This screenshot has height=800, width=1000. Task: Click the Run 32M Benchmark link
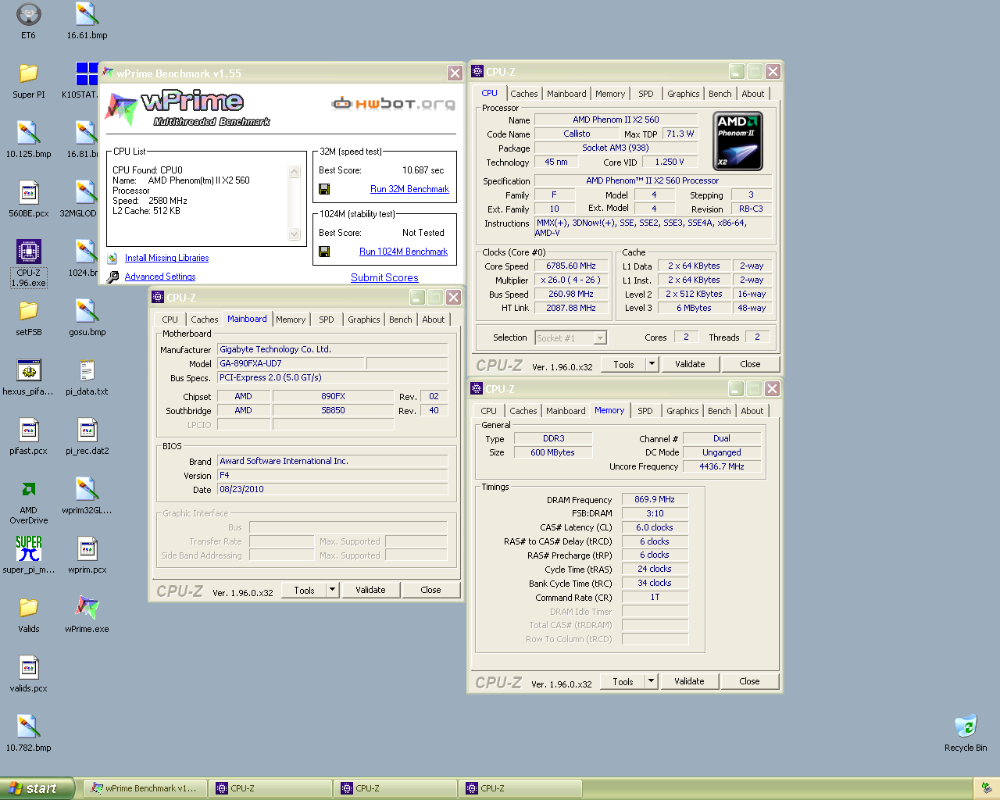click(409, 189)
